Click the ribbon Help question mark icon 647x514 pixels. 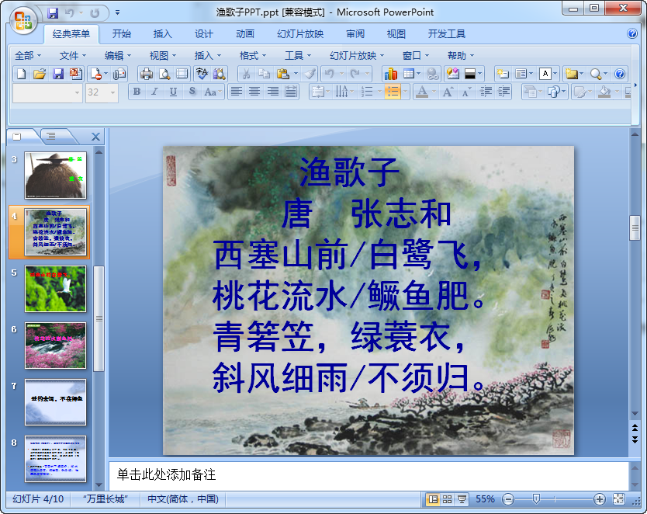click(x=631, y=33)
